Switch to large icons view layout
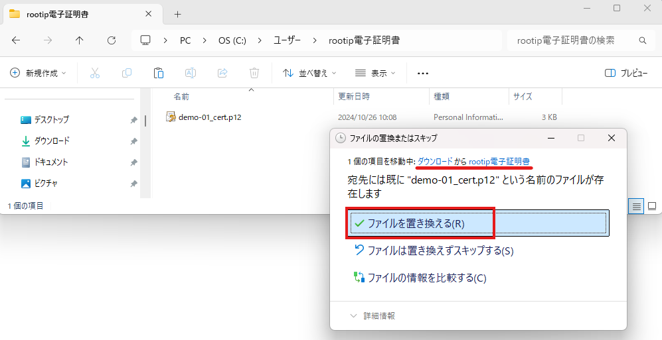This screenshot has width=662, height=340. pyautogui.click(x=652, y=206)
